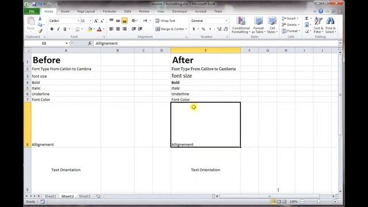The height and width of the screenshot is (207, 368).
Task: Click Format cells button
Action: point(291,31)
